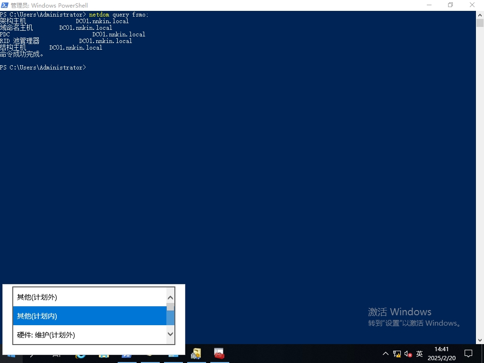Minimize the PowerShell window
Image resolution: width=484 pixels, height=363 pixels.
point(429,5)
